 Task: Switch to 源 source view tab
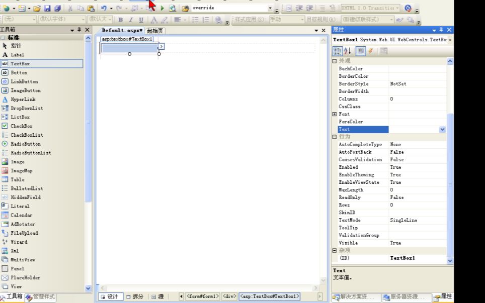(158, 296)
